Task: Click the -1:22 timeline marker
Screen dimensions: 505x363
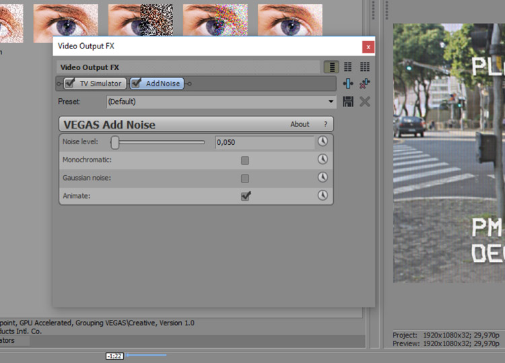Action: point(114,356)
